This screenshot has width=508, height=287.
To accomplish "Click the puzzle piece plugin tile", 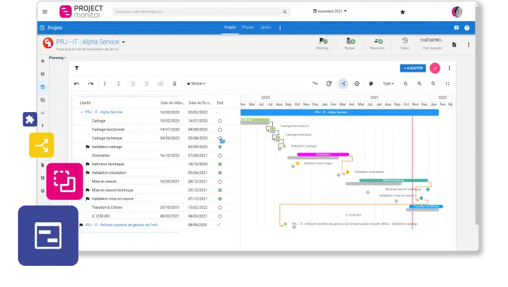I will (30, 119).
